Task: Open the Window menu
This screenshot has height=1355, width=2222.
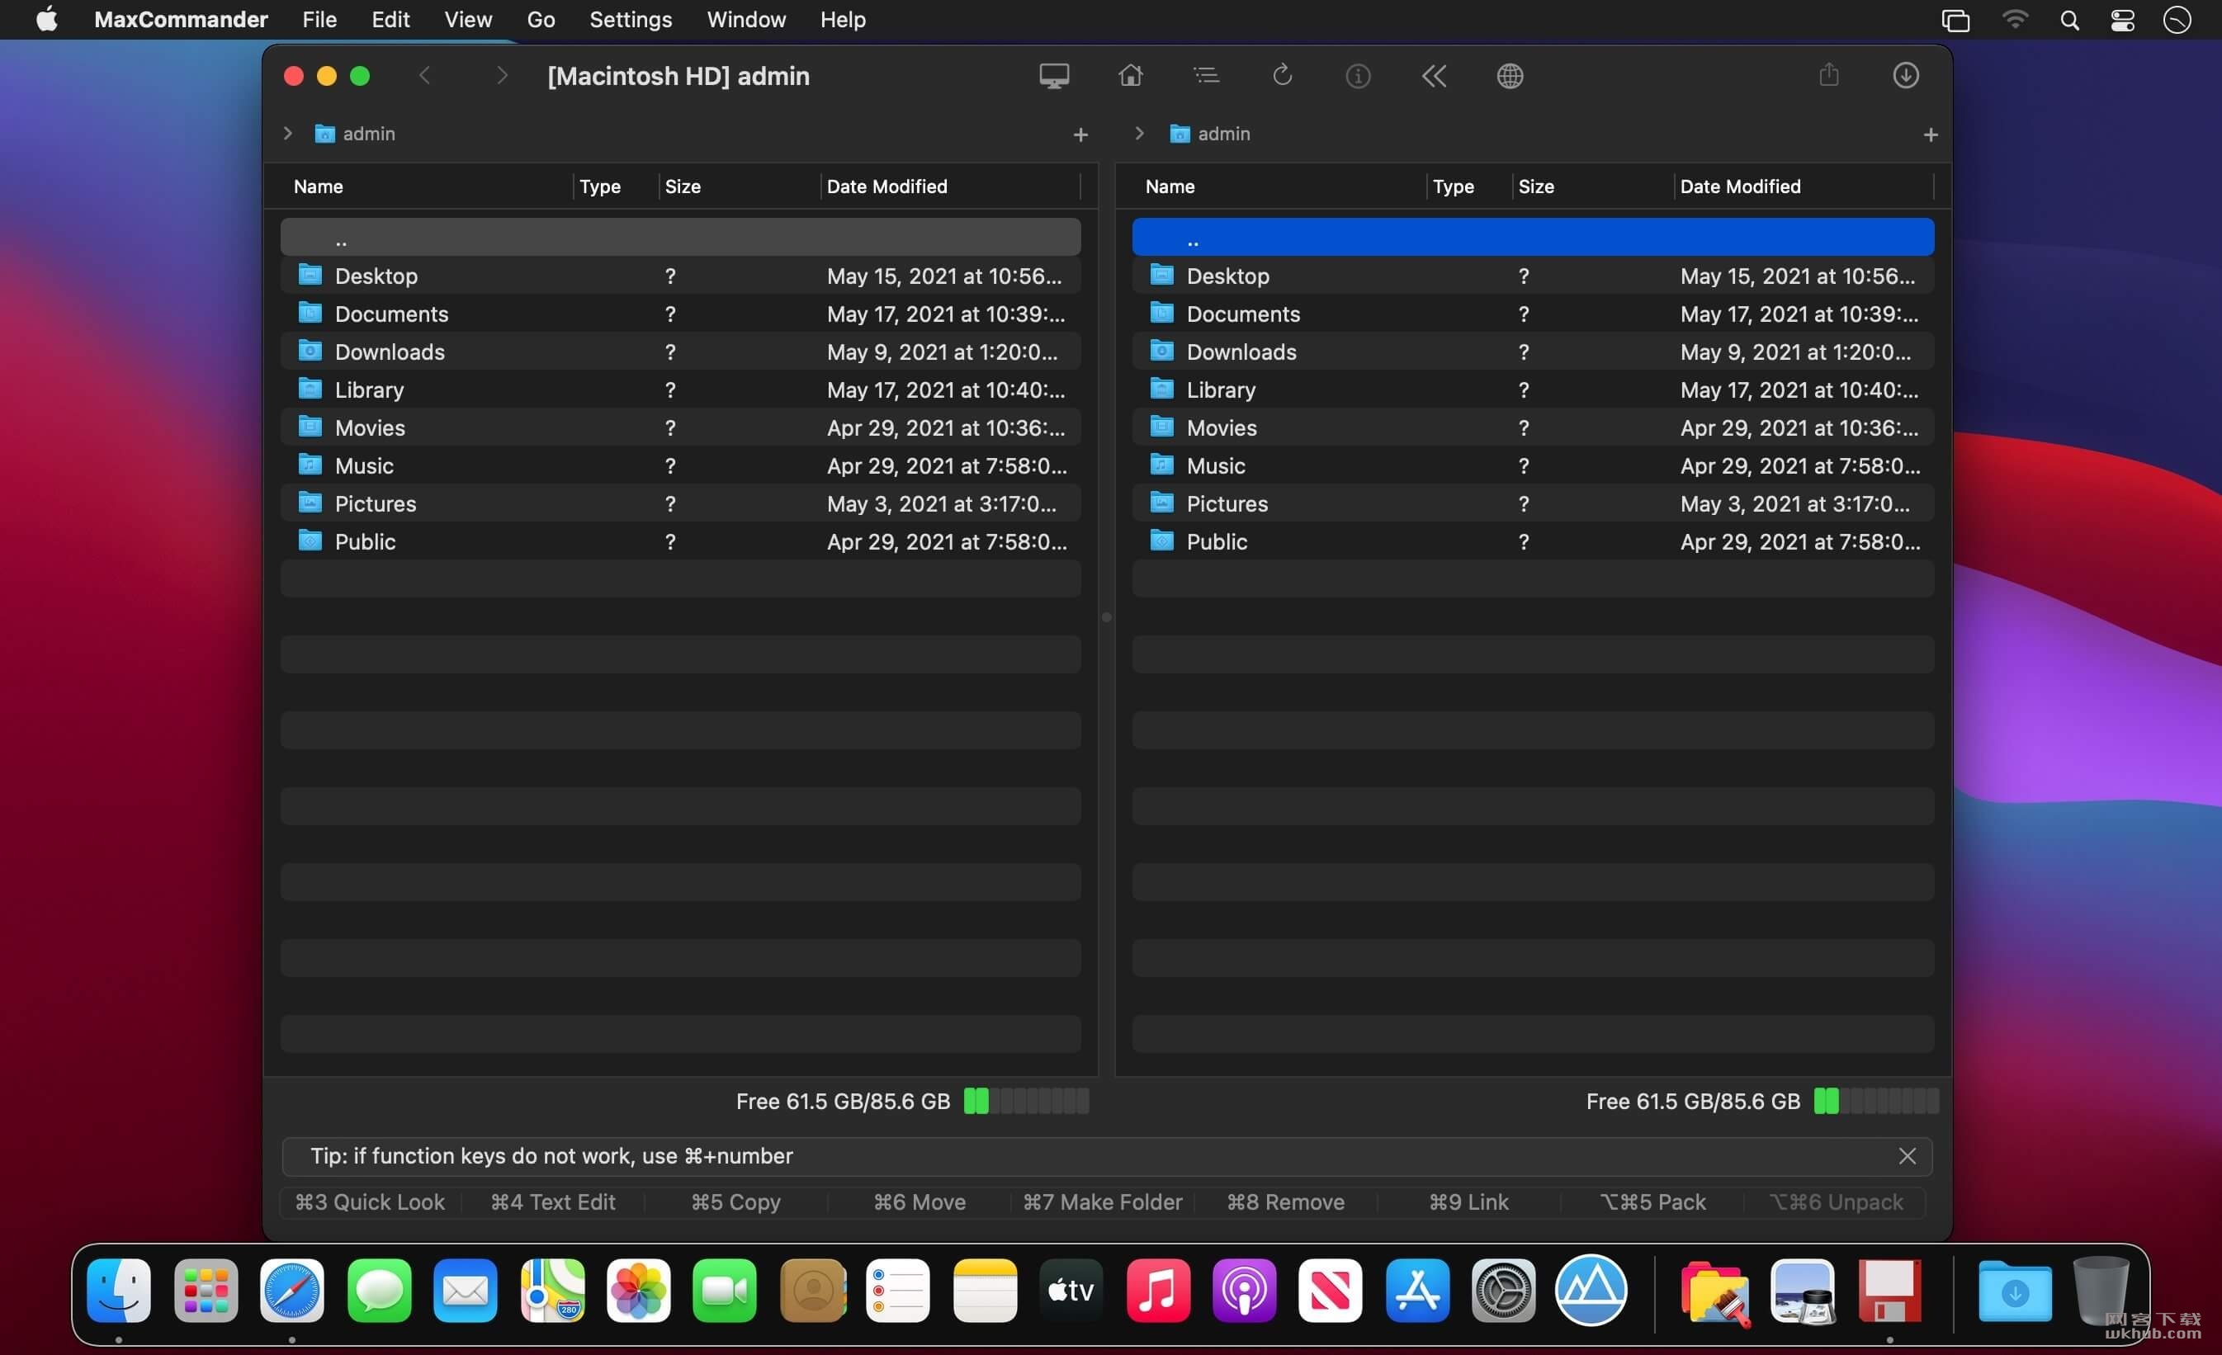Action: [746, 20]
